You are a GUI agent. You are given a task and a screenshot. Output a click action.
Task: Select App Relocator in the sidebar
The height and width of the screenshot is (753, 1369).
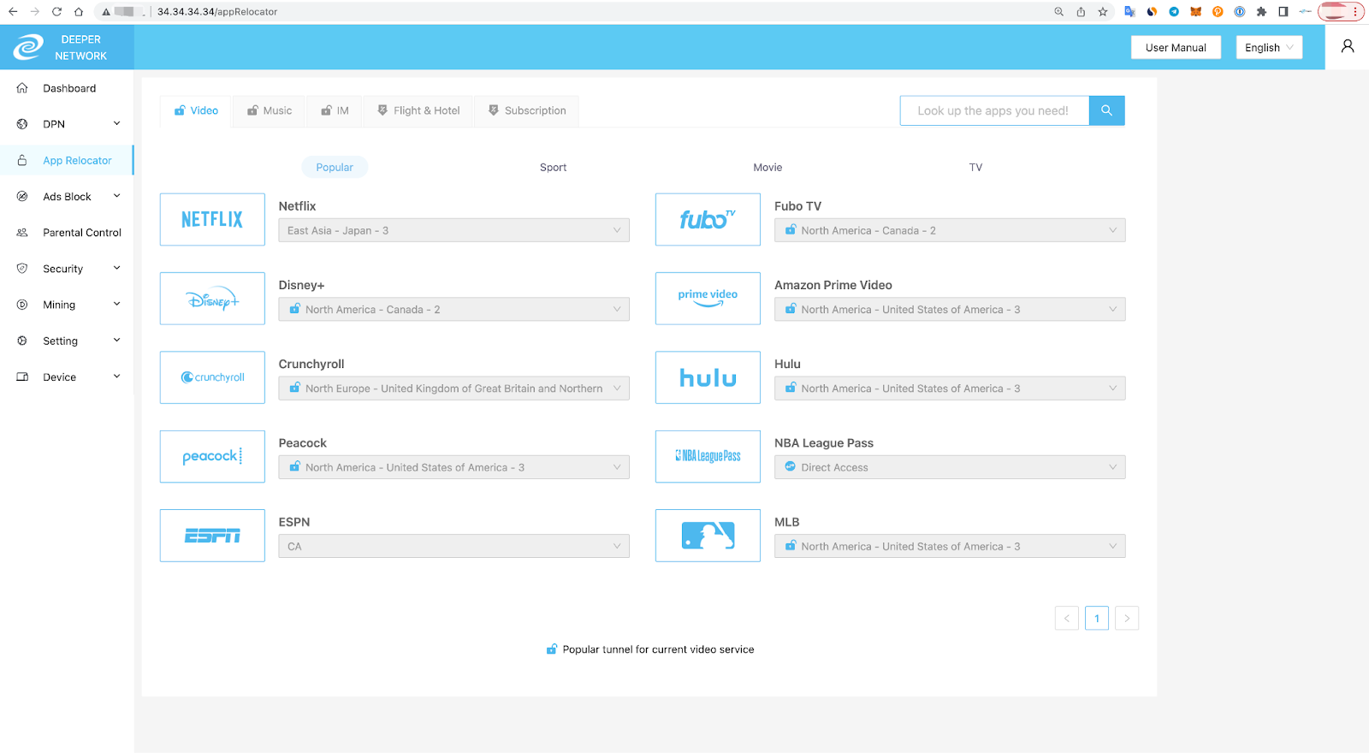67,161
